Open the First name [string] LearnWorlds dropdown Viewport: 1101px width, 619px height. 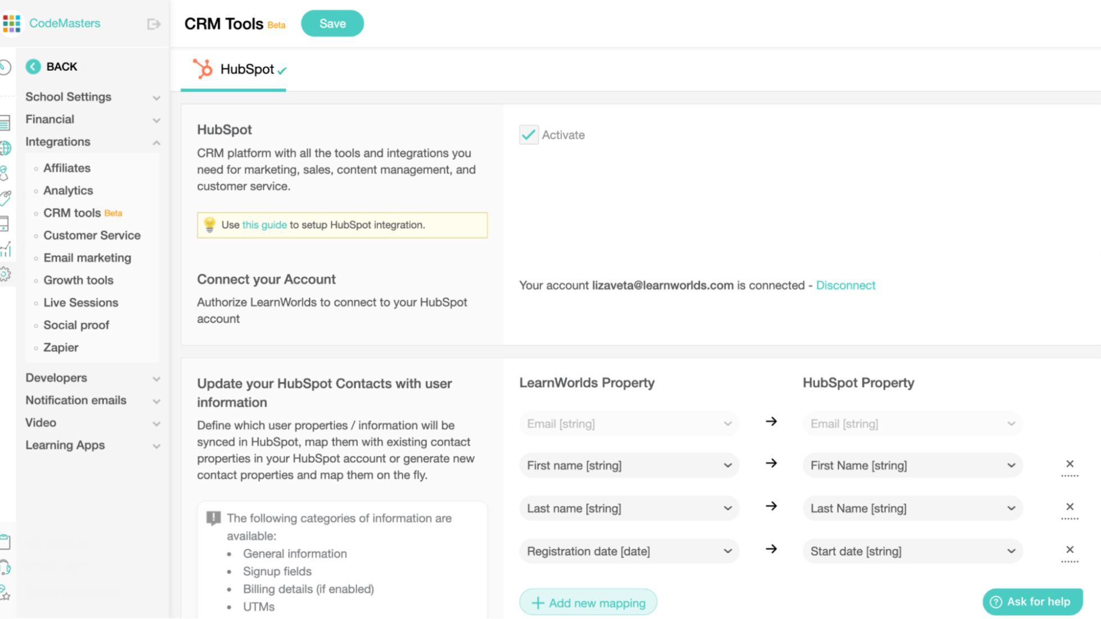pos(629,466)
